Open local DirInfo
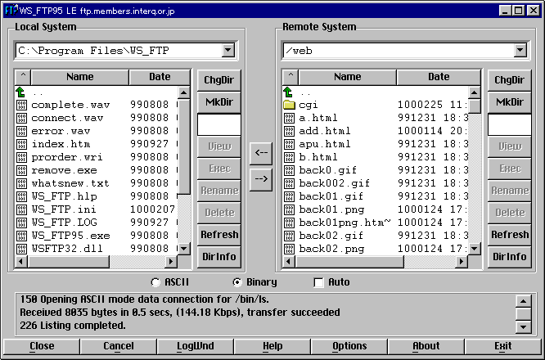Image resolution: width=545 pixels, height=360 pixels. 219,257
